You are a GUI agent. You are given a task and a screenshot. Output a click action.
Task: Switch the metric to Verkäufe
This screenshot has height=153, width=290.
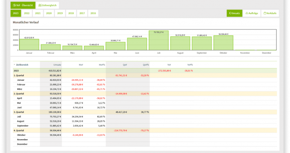pyautogui.click(x=270, y=13)
